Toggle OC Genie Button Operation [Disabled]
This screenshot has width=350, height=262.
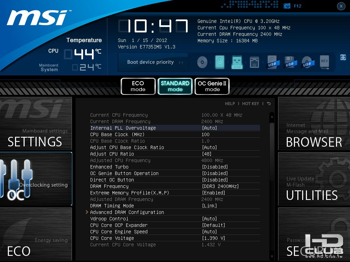coord(215,173)
